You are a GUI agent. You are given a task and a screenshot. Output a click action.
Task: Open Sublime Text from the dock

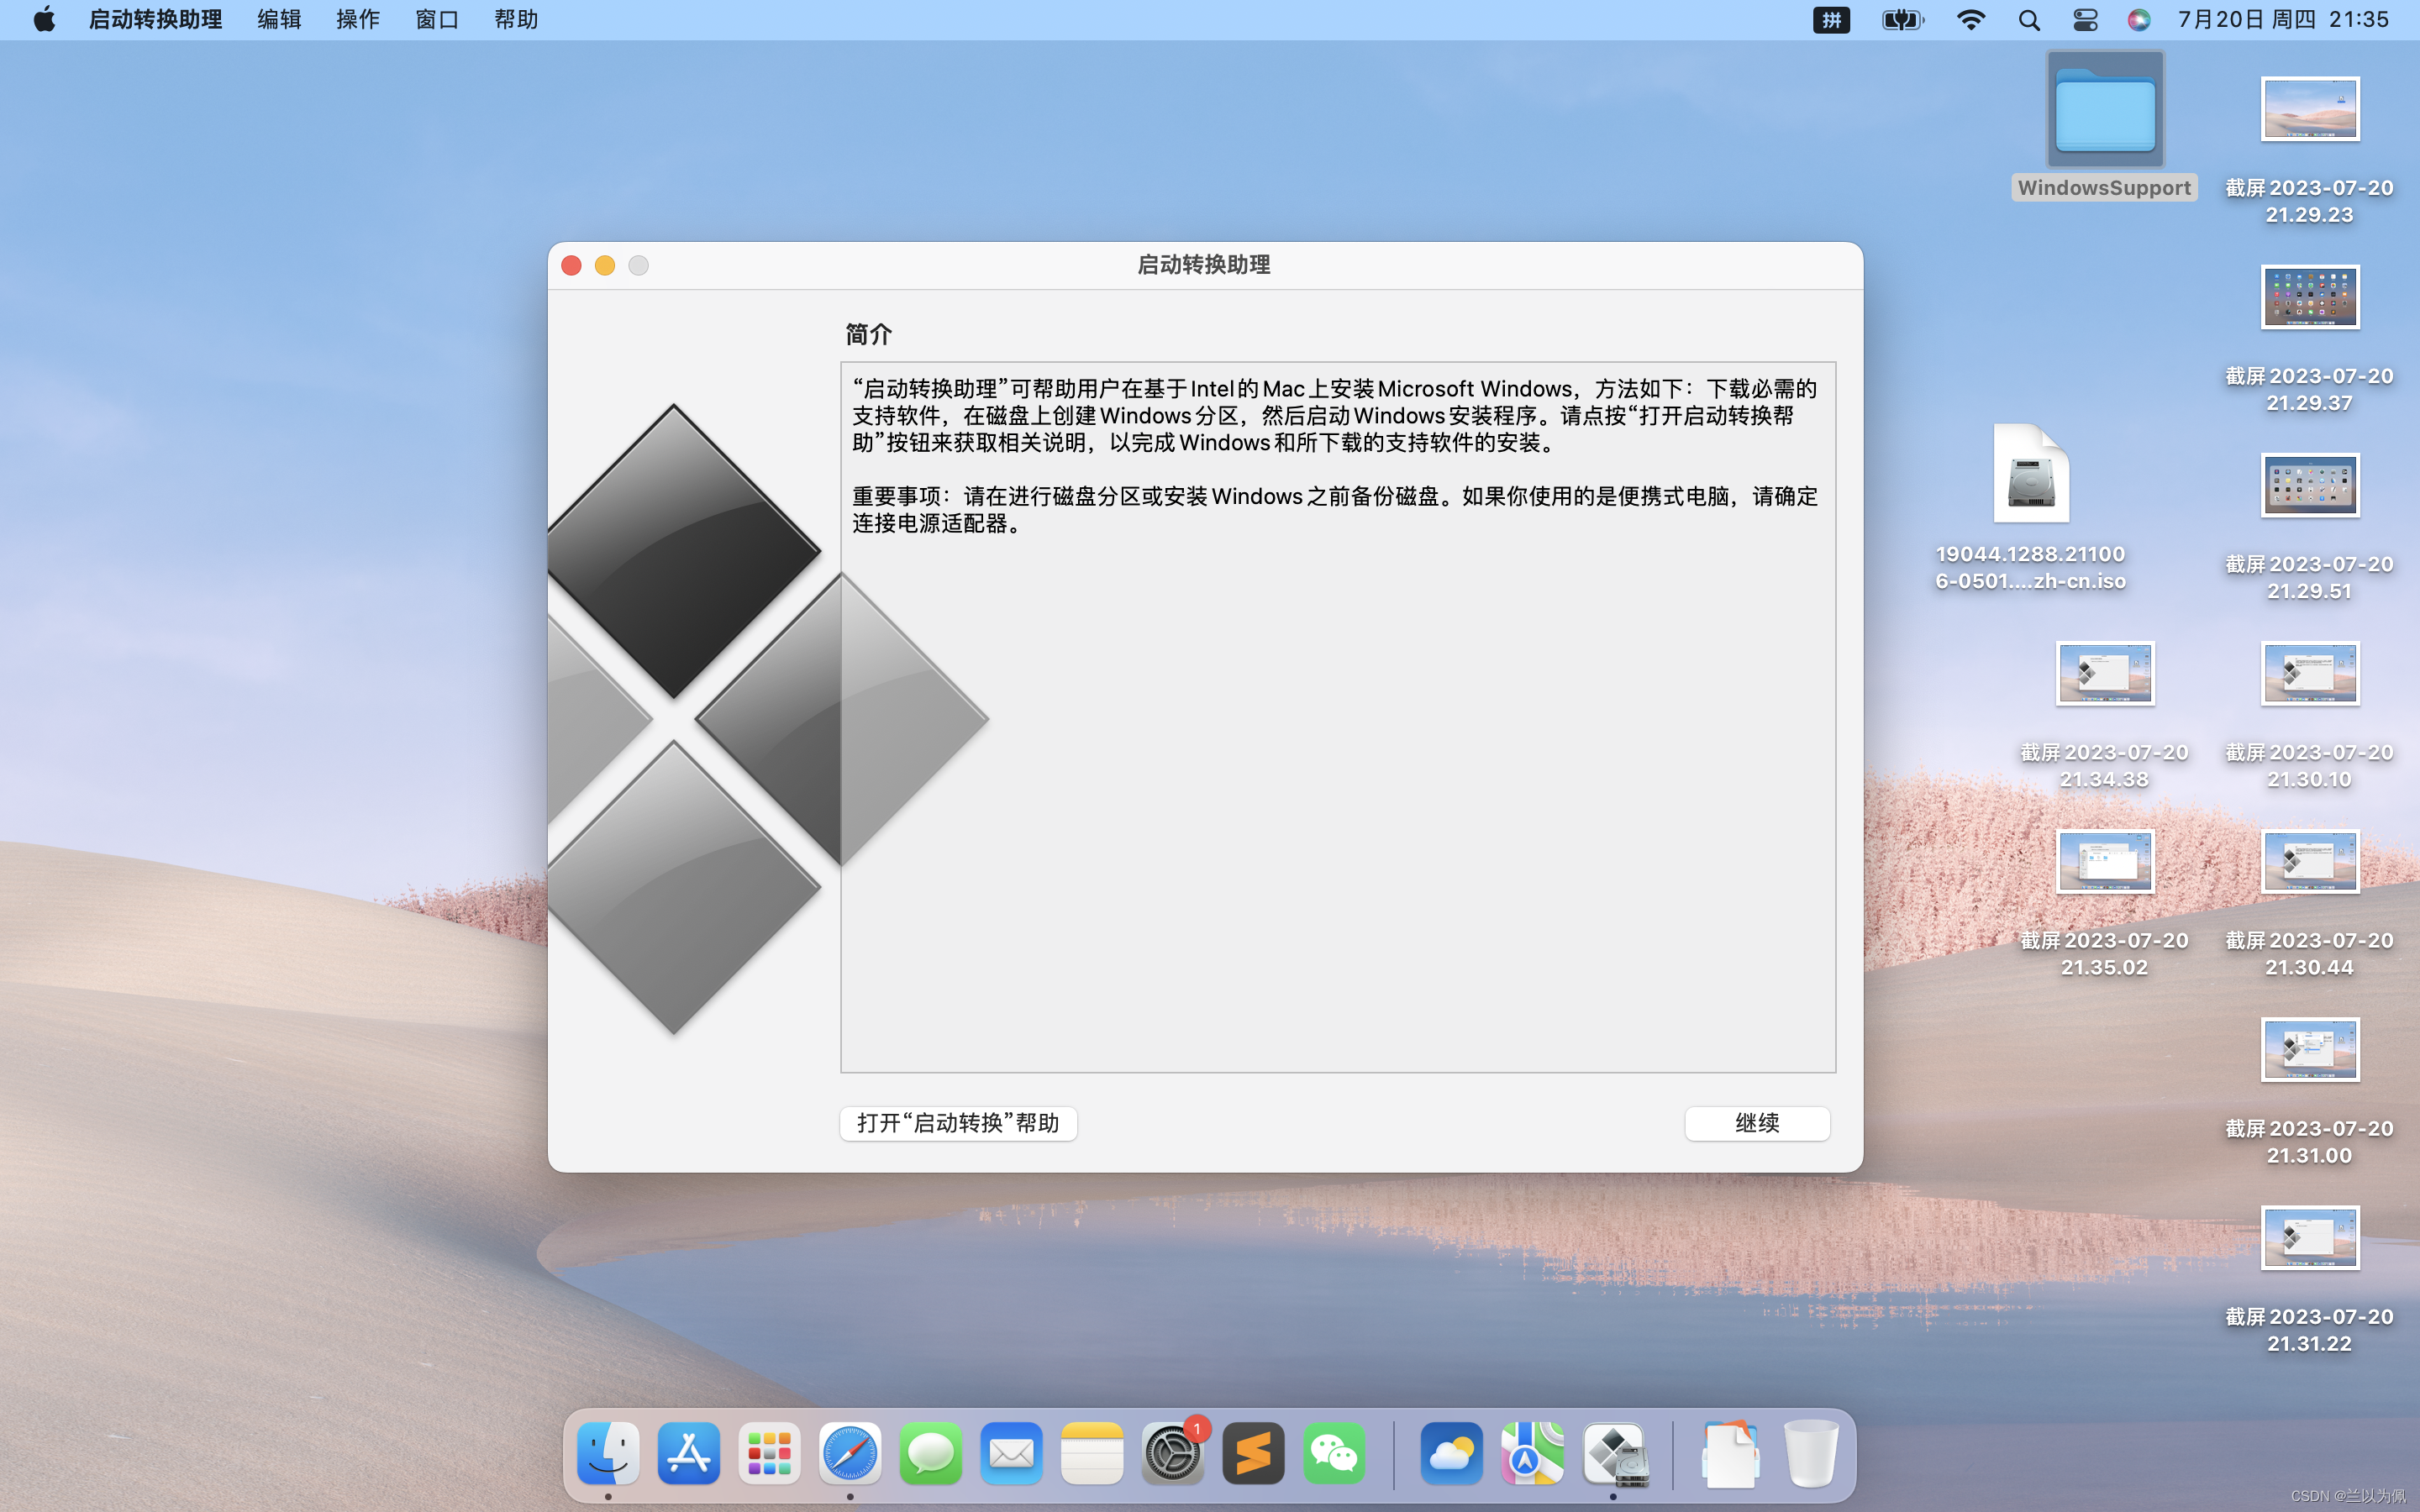click(x=1253, y=1453)
